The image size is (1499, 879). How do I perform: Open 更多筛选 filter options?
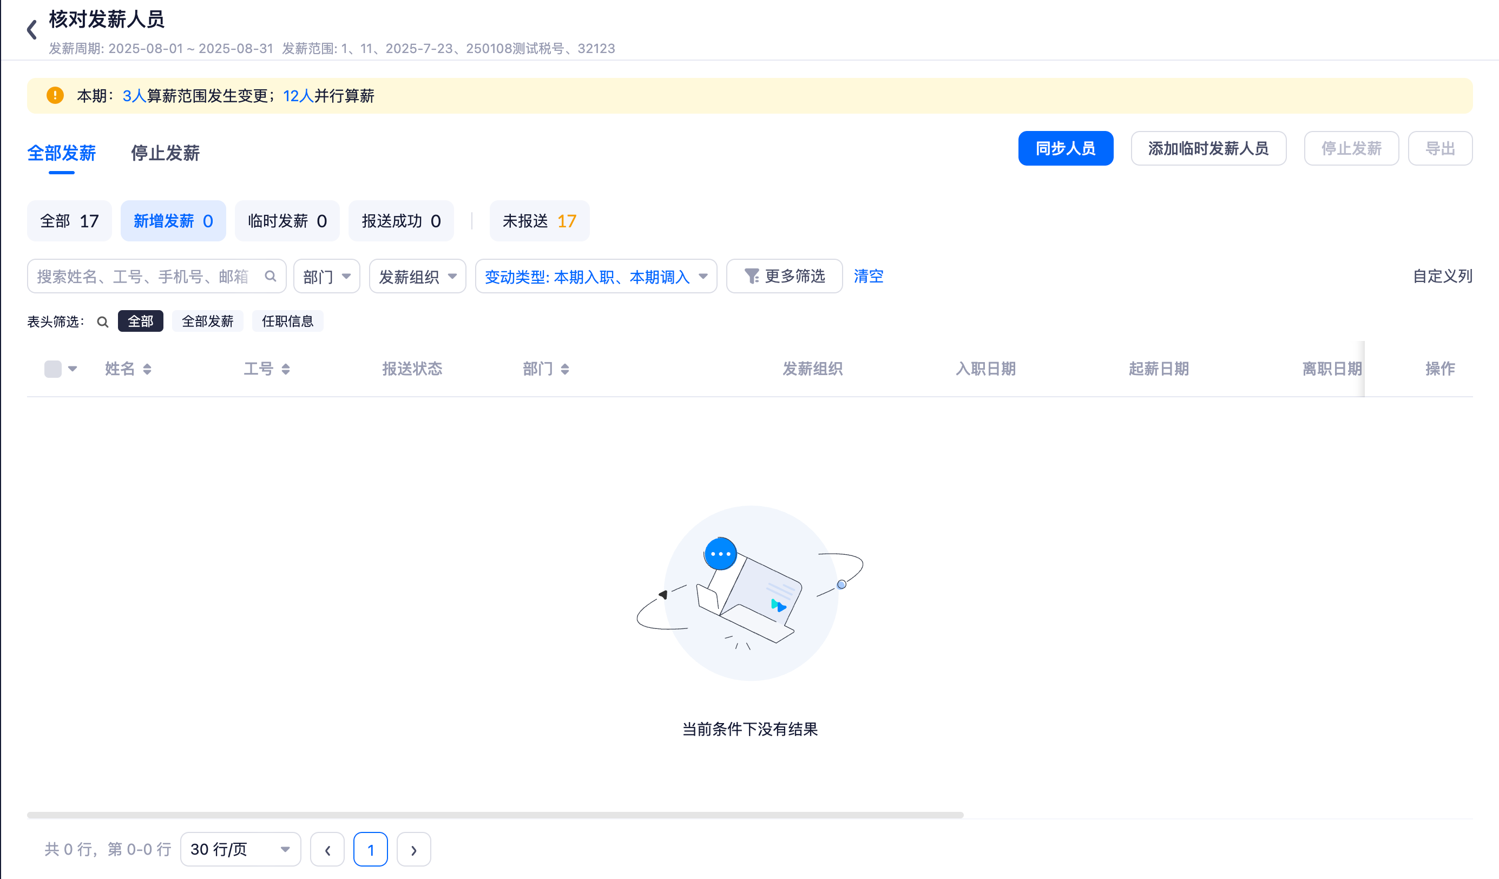pos(785,276)
